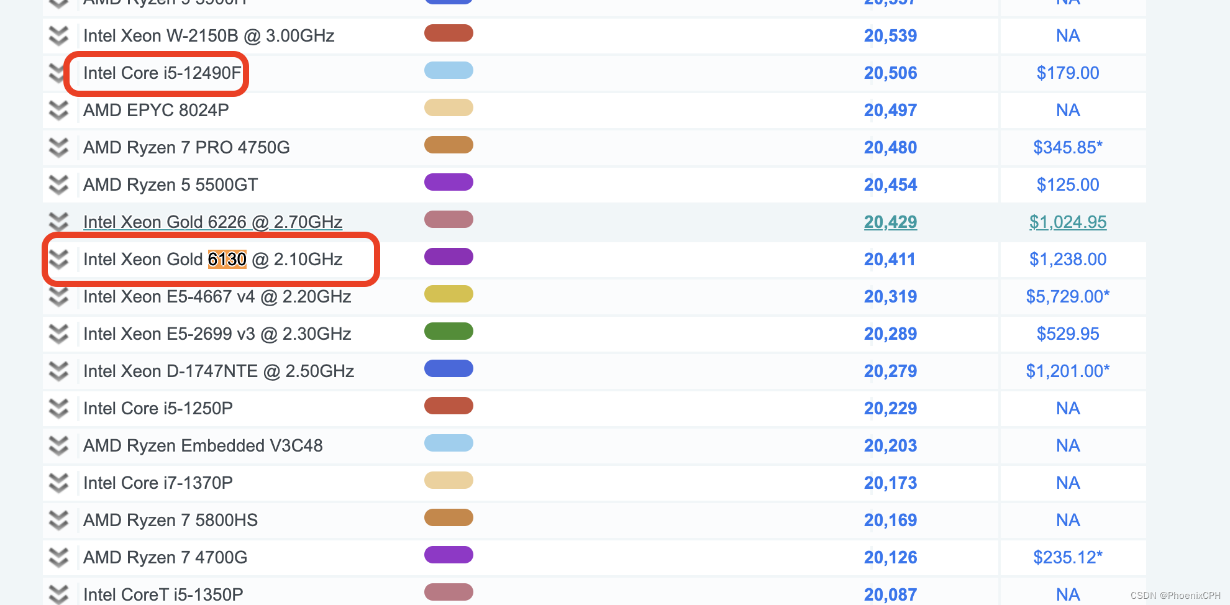Open the $125.00 price link
The height and width of the screenshot is (605, 1230).
[x=1068, y=185]
